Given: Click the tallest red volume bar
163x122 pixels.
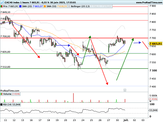Looking at the screenshot, I should (x=73, y=98).
